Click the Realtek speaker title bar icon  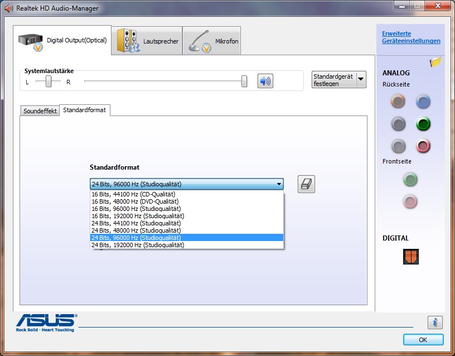click(9, 8)
